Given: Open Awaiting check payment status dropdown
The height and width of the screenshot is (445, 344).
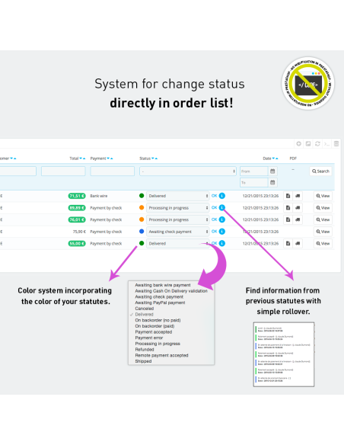Looking at the screenshot, I should pyautogui.click(x=177, y=232).
